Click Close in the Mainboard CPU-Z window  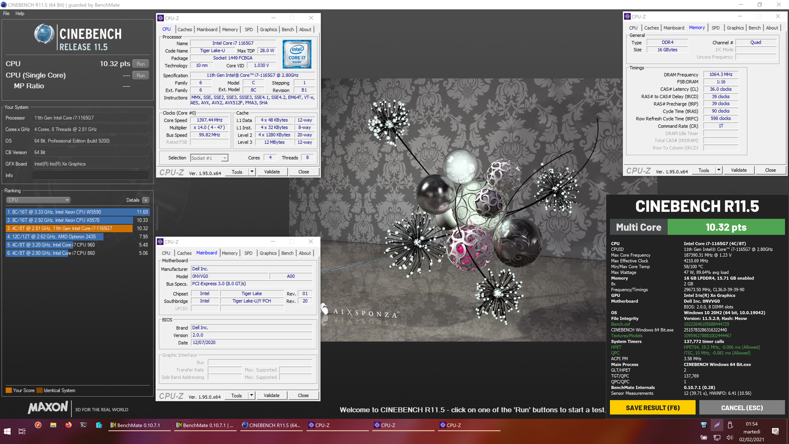tap(303, 395)
